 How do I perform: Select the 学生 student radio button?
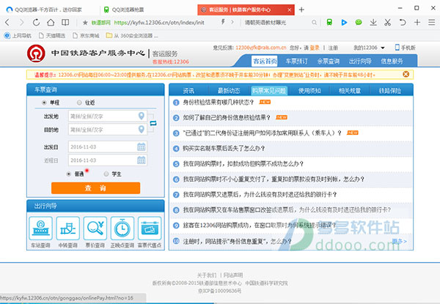tap(106, 174)
